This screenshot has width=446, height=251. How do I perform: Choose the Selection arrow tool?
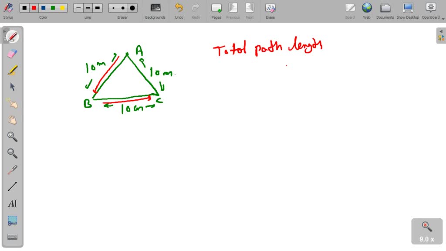(12, 86)
